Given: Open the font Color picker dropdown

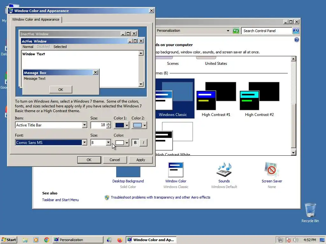Looking at the screenshot, I should pyautogui.click(x=121, y=143).
